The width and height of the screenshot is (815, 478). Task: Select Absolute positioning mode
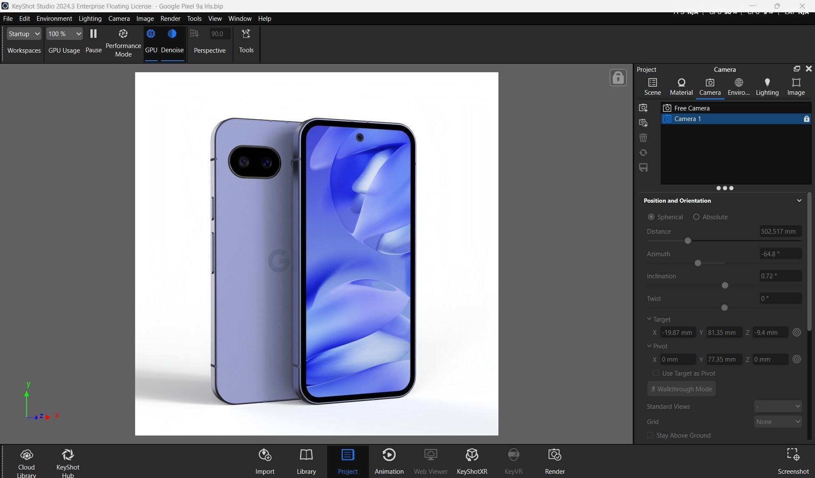tap(696, 217)
